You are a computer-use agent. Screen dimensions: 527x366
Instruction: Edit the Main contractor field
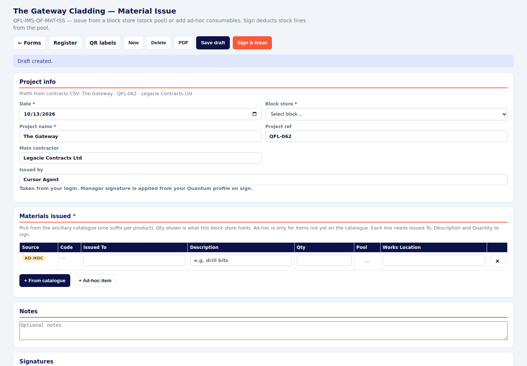pos(141,158)
